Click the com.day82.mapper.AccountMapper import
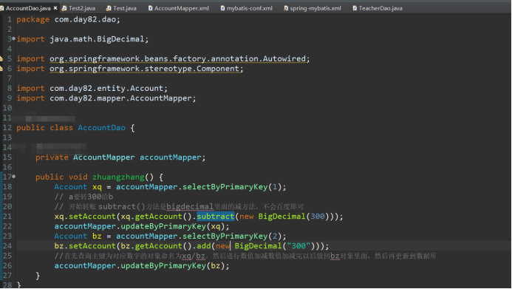The image size is (512, 289). (x=121, y=98)
